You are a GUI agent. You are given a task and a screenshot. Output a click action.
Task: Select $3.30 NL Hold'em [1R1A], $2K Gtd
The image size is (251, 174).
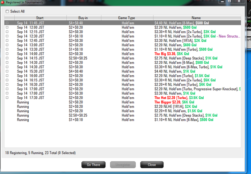[x=123, y=41]
